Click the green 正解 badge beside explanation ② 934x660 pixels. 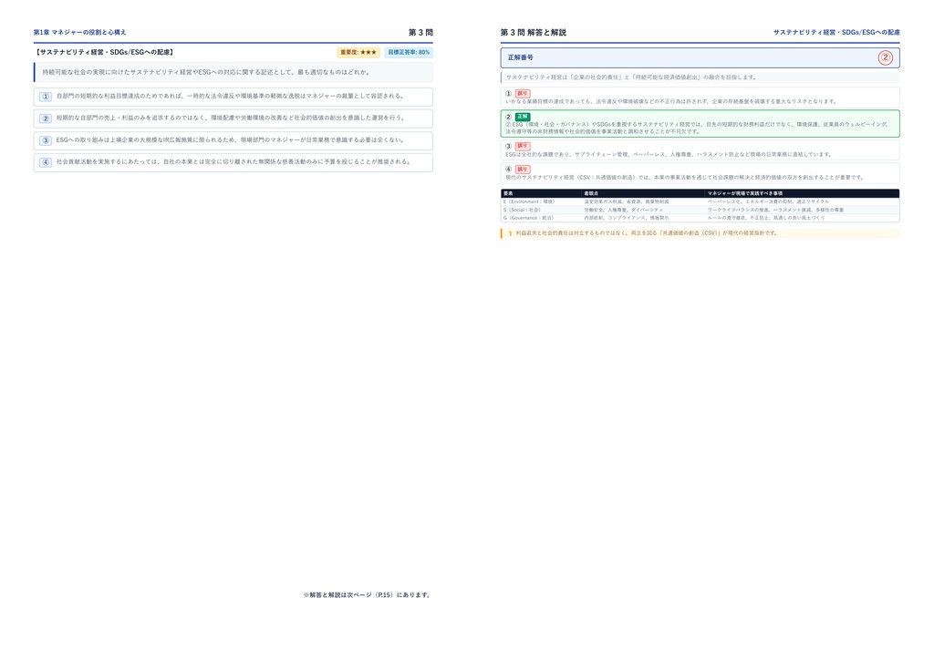(x=523, y=117)
